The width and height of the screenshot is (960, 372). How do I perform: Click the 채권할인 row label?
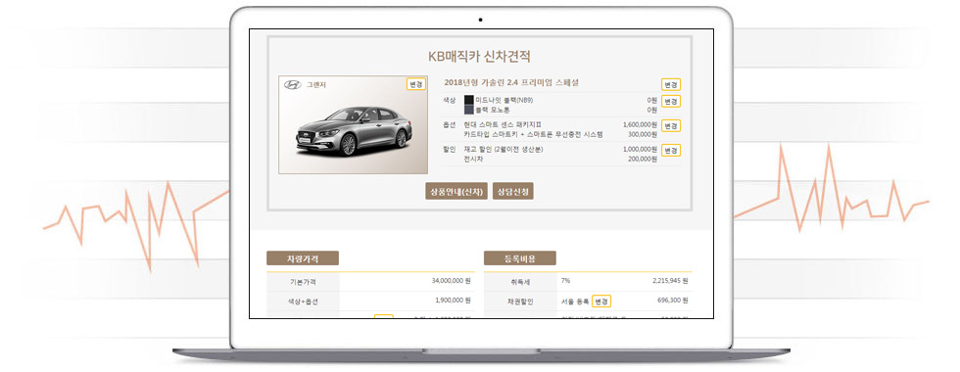tap(521, 302)
